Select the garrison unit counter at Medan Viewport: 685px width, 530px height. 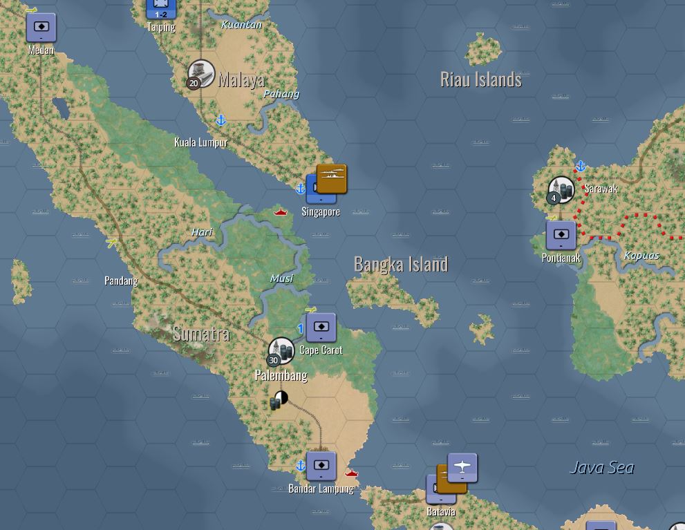point(41,28)
